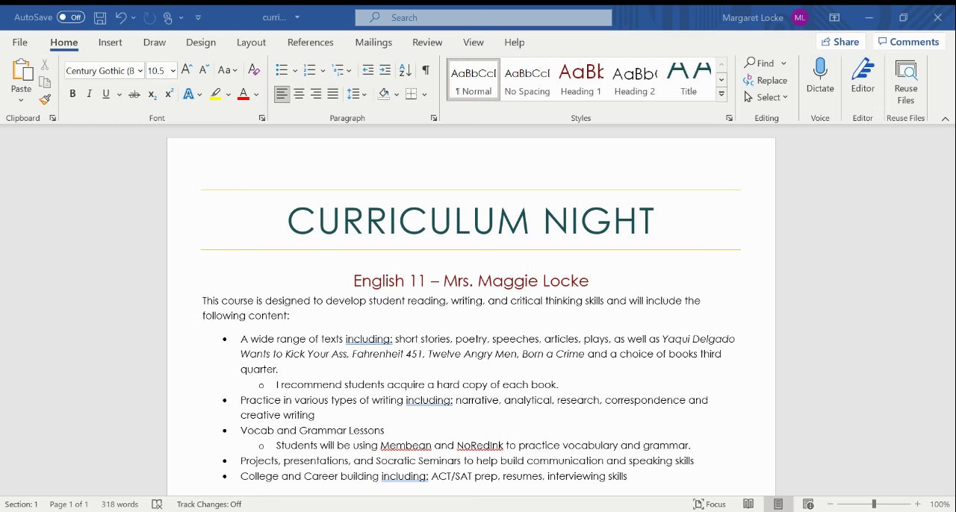Click the Sort A-Z icon

405,70
